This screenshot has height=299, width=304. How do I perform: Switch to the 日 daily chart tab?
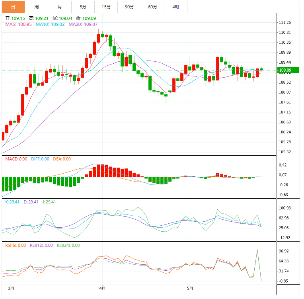click(x=13, y=7)
